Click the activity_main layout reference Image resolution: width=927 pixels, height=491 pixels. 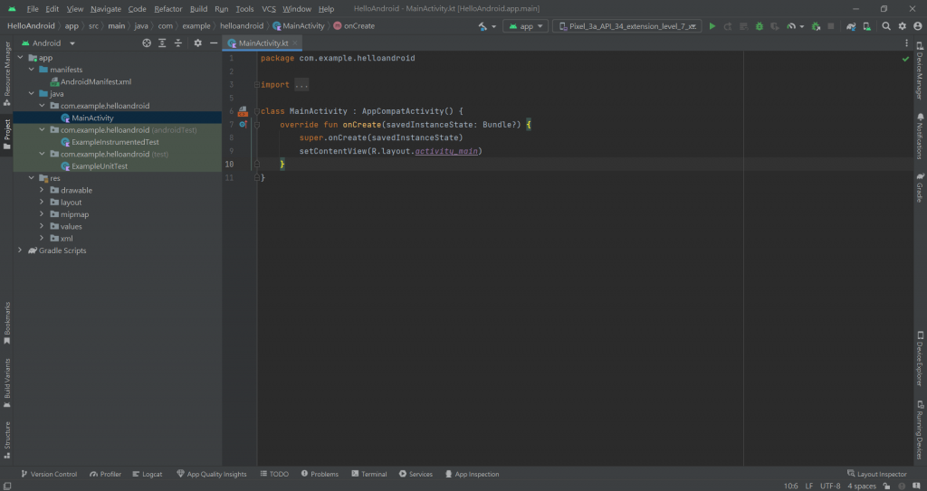[x=446, y=151]
